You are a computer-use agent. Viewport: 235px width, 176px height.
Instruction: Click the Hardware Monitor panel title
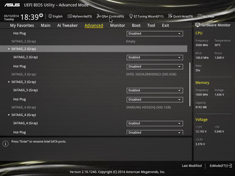pos(215,25)
